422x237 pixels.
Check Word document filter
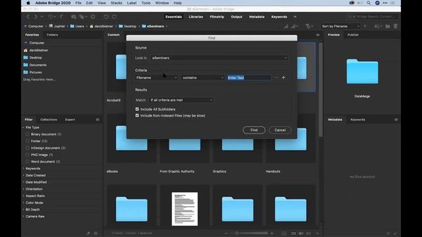pos(28,161)
